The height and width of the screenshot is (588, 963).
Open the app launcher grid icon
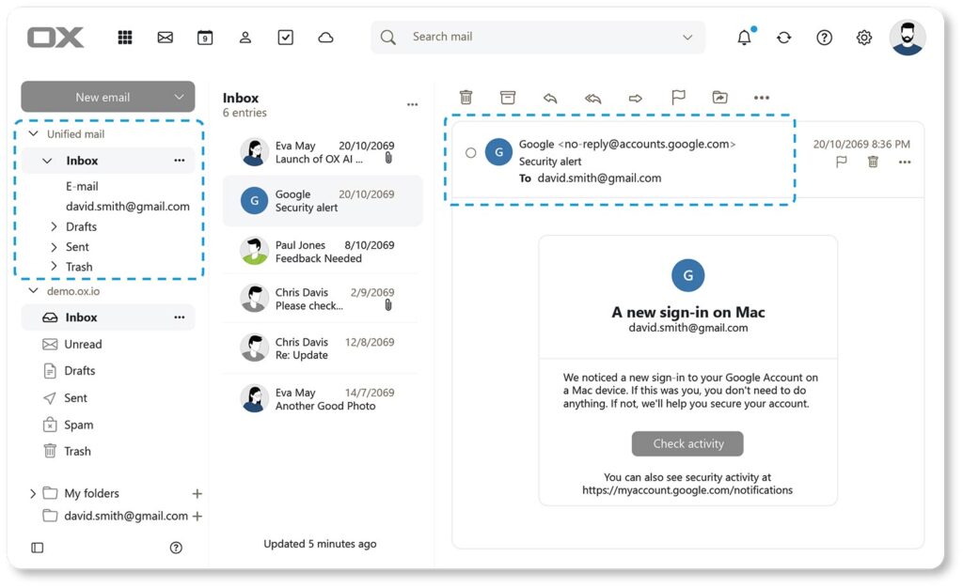[x=124, y=38]
